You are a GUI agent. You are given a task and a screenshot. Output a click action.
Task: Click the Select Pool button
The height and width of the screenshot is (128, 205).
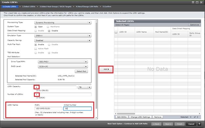coord(81,71)
